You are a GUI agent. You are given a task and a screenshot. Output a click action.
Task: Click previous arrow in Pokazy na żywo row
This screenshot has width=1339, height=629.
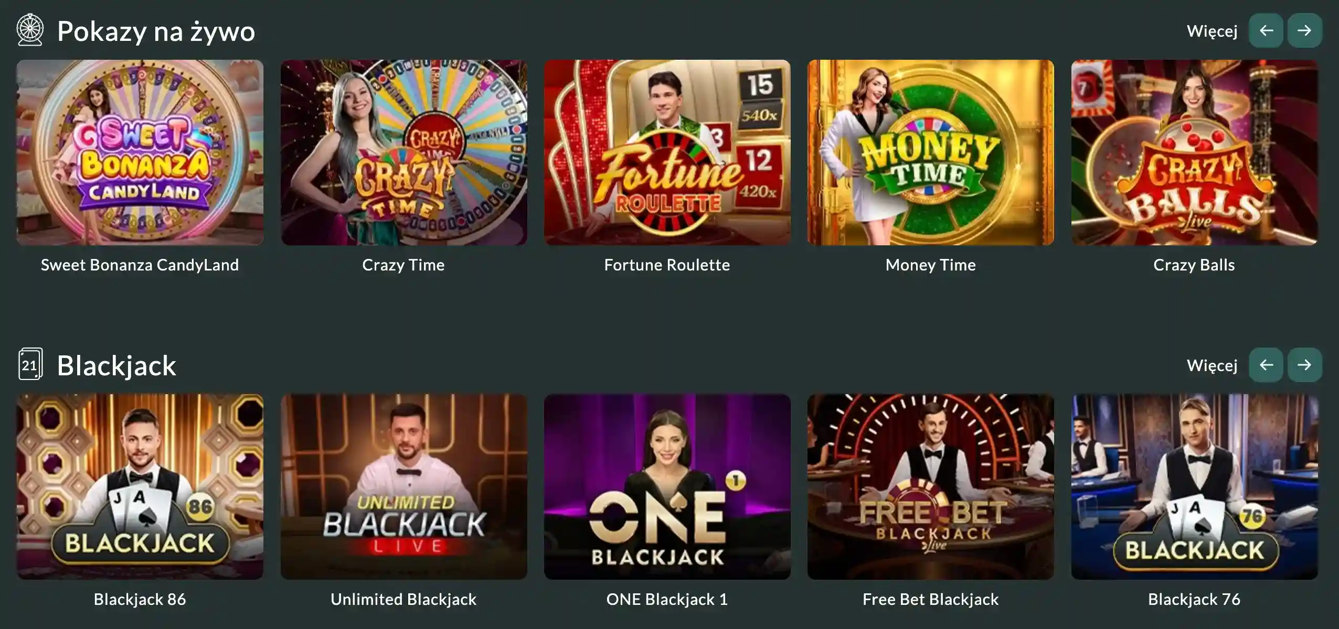pos(1266,30)
